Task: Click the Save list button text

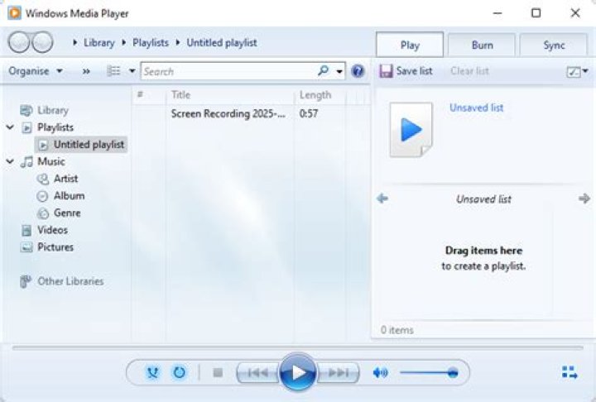Action: click(x=415, y=71)
